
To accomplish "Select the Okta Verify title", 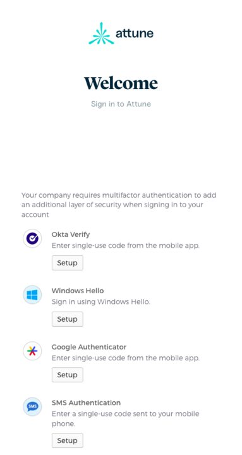I will pyautogui.click(x=71, y=234).
